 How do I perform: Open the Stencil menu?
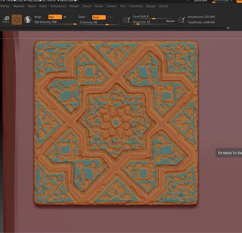point(87,6)
